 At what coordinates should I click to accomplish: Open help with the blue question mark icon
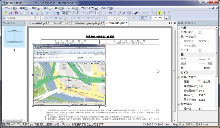[58, 13]
